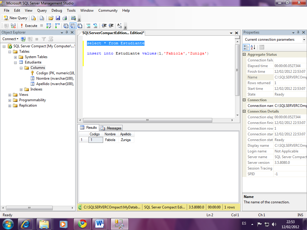The width and height of the screenshot is (307, 230).
Task: Toggle the Results to Grid option
Action: click(73, 26)
